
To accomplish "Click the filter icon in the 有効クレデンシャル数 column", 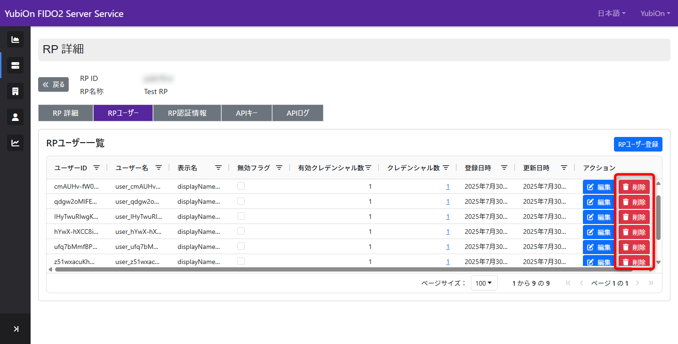I will (x=369, y=168).
